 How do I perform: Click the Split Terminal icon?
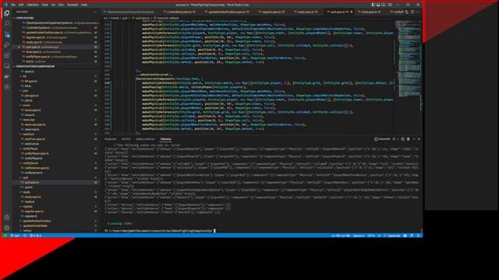click(x=402, y=139)
